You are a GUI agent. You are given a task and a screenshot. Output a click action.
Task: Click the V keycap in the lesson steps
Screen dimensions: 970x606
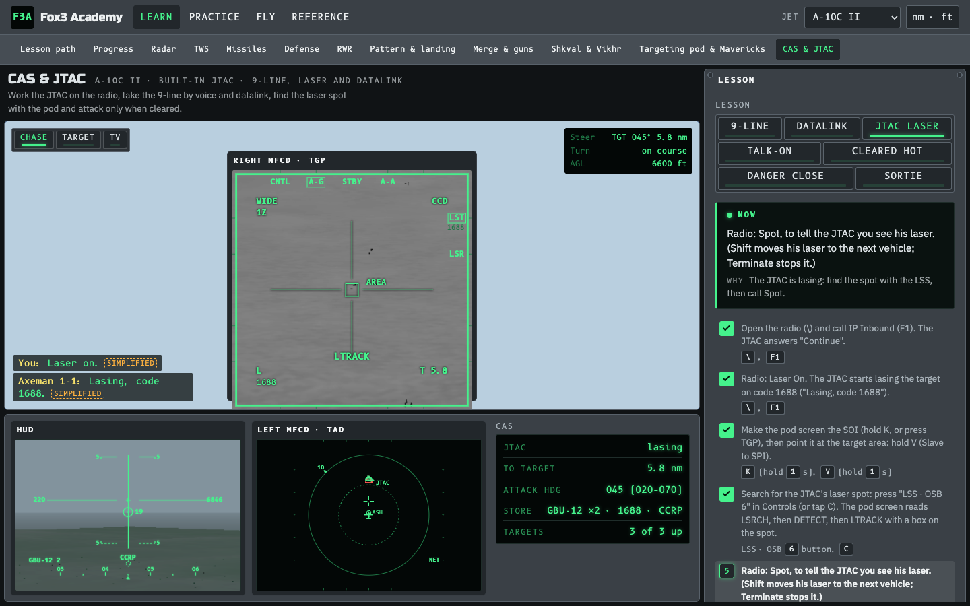click(827, 472)
